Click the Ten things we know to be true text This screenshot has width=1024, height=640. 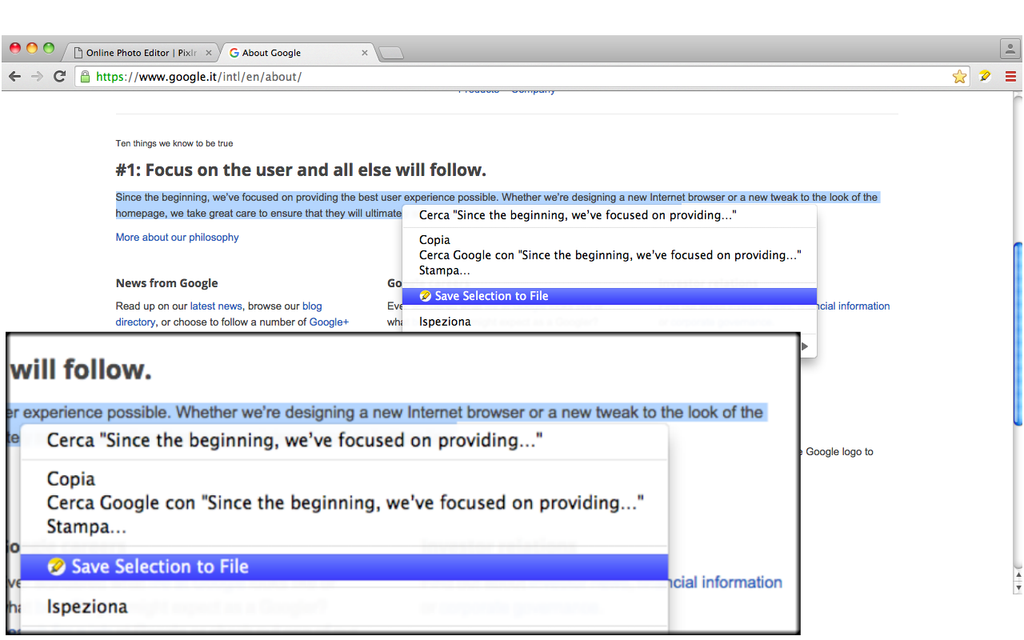[x=174, y=144]
